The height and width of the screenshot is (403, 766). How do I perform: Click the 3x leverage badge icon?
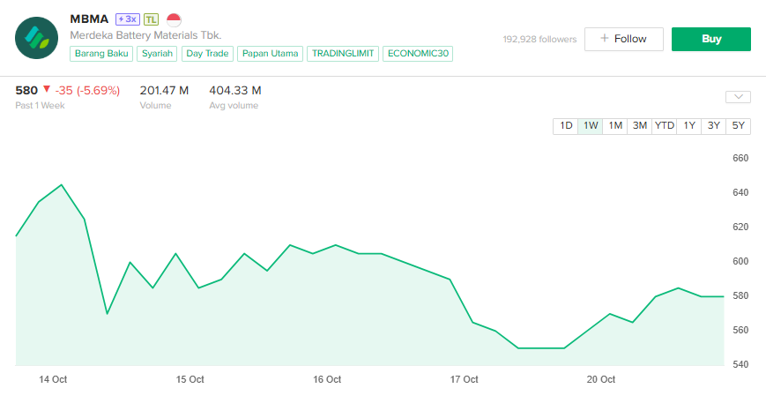tap(128, 19)
